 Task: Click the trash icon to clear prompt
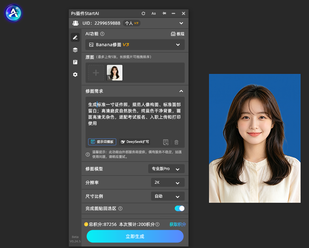click(x=176, y=142)
